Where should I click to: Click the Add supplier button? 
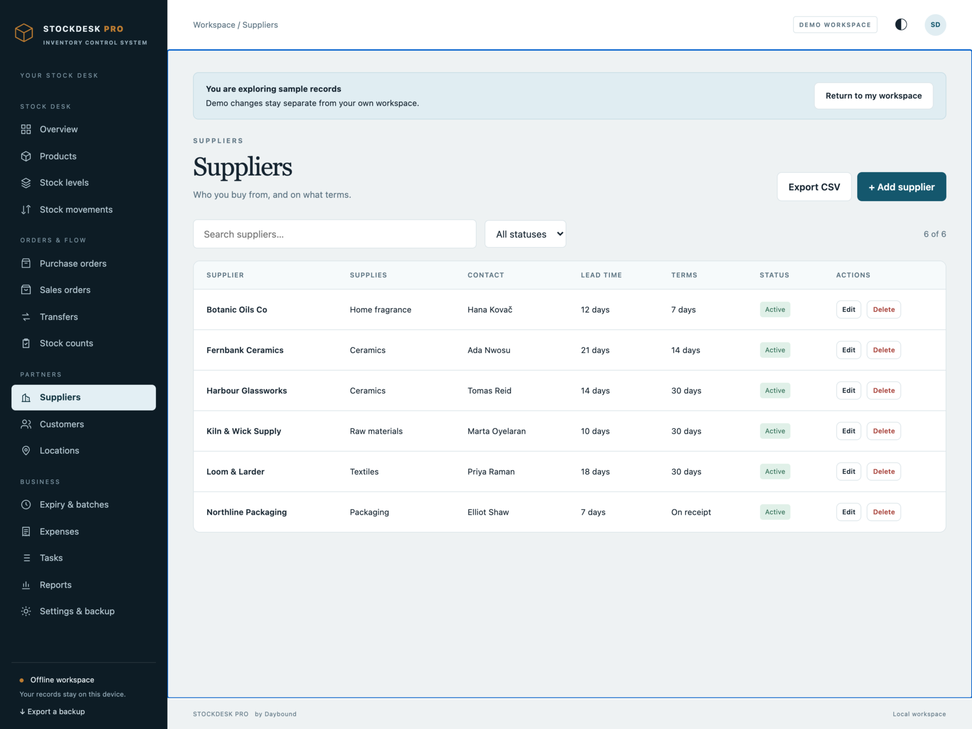click(x=901, y=187)
